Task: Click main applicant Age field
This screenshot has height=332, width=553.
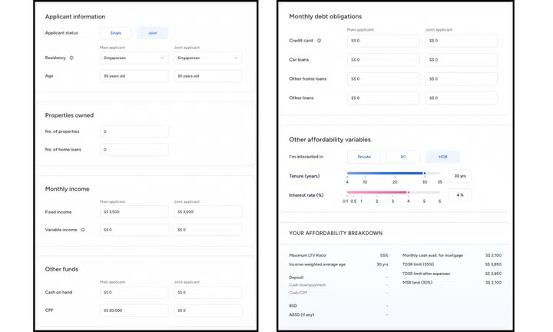Action: point(134,76)
